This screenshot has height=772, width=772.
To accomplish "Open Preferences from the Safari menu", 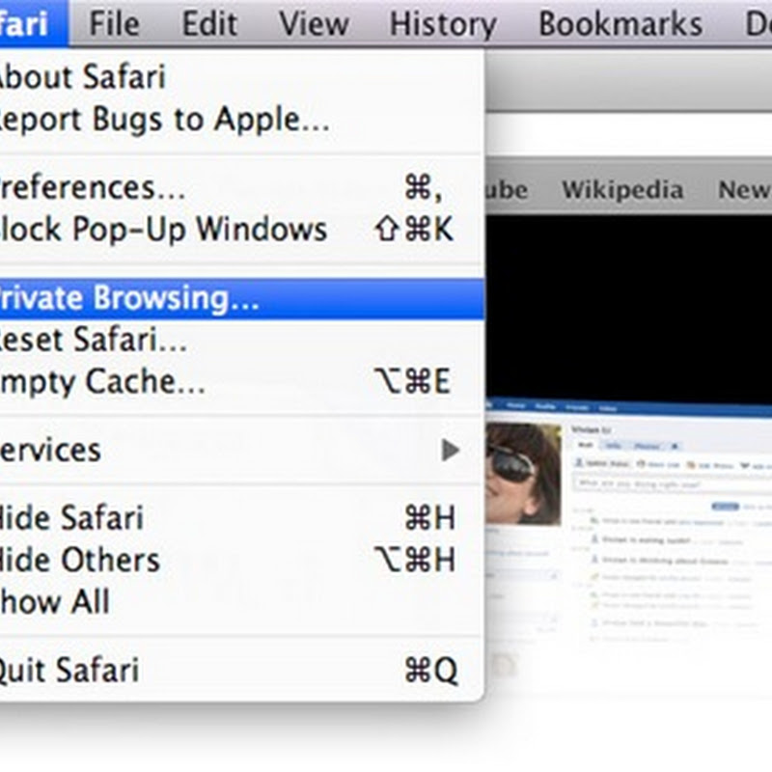I will [x=242, y=187].
